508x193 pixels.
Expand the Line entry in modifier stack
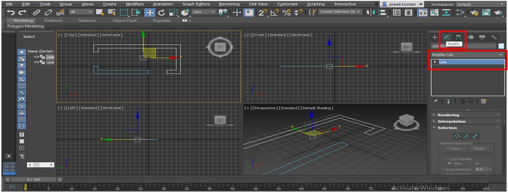point(435,62)
